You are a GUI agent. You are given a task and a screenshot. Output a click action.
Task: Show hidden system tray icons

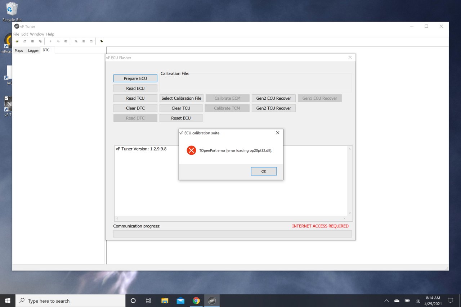point(386,301)
